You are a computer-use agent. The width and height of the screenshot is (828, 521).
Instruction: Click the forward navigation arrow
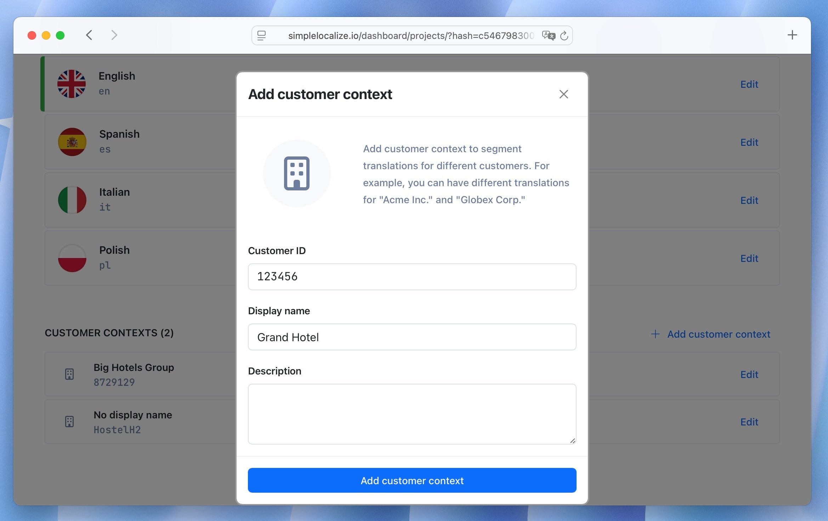pos(114,35)
